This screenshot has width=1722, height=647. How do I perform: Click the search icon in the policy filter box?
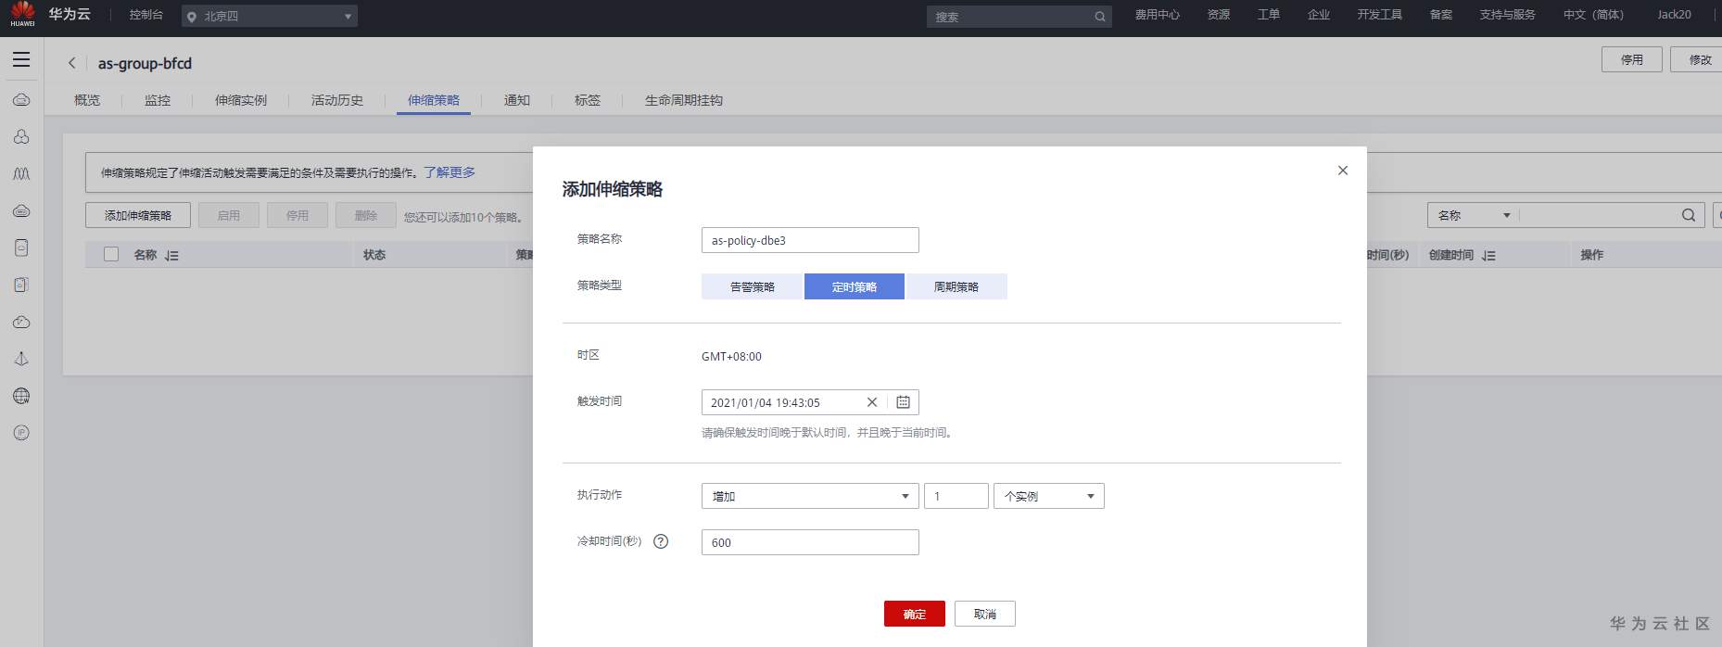pos(1689,215)
